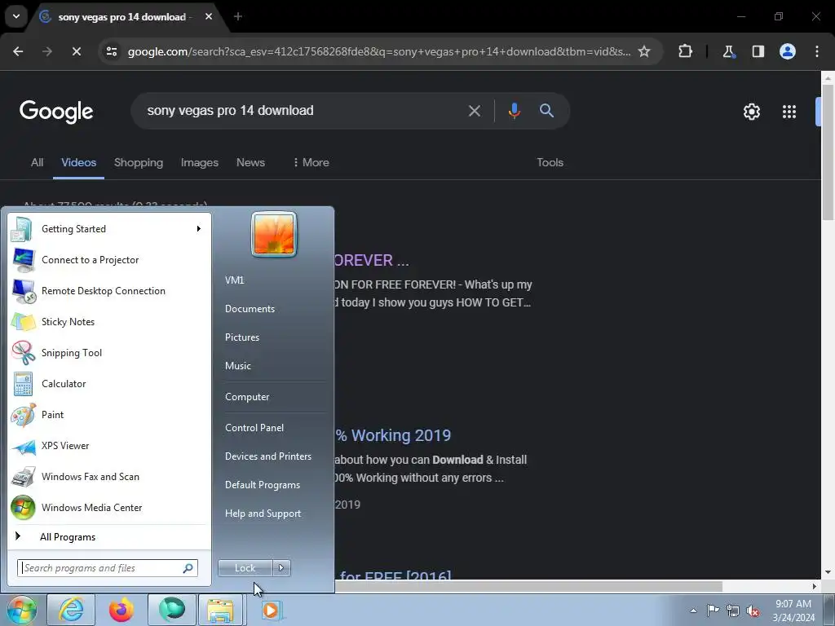Launch Windows Media Center

[108, 507]
